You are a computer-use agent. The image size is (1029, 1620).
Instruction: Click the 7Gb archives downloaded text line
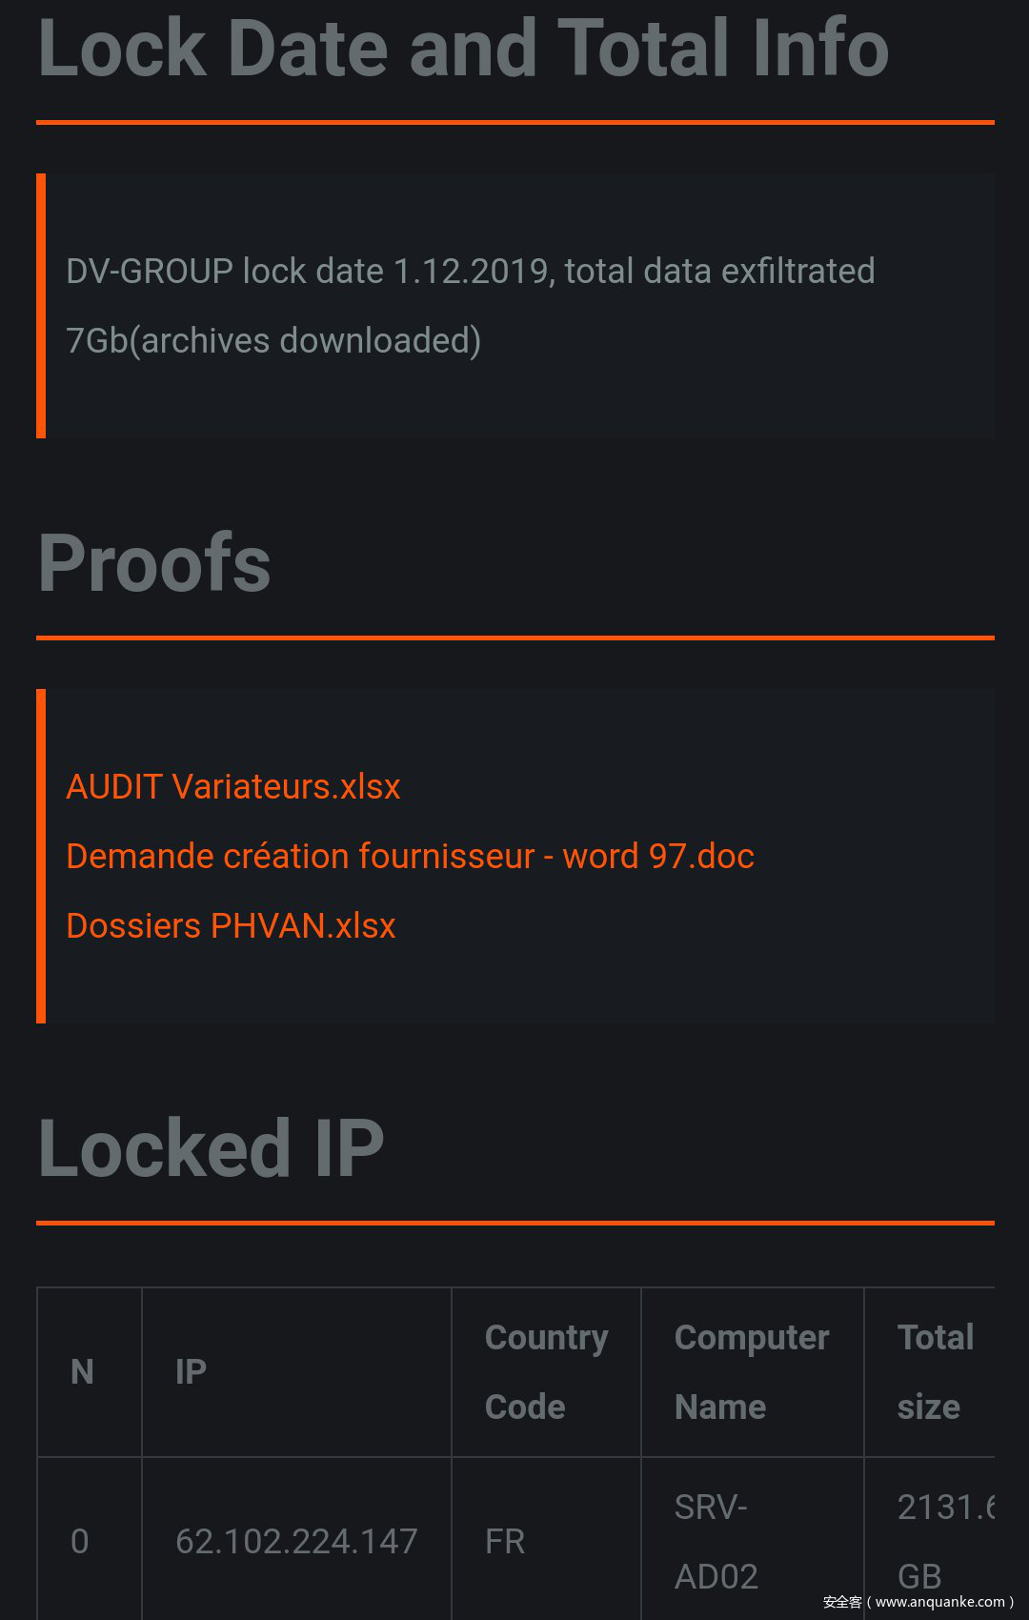pyautogui.click(x=273, y=340)
